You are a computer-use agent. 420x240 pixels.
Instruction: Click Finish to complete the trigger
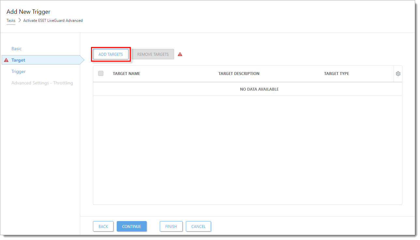pos(171,226)
